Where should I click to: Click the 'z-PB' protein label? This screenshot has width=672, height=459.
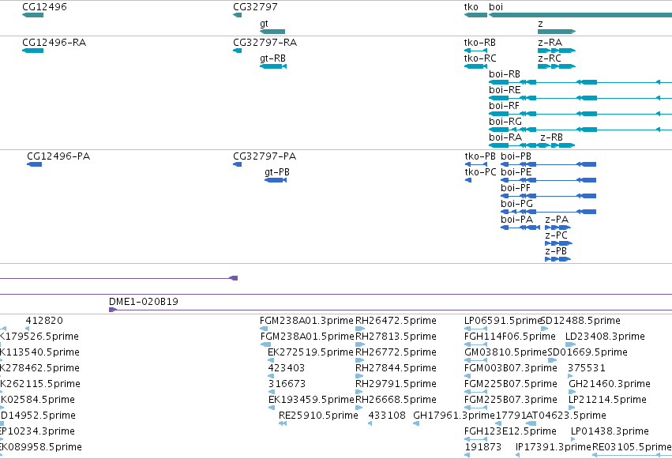coord(556,251)
